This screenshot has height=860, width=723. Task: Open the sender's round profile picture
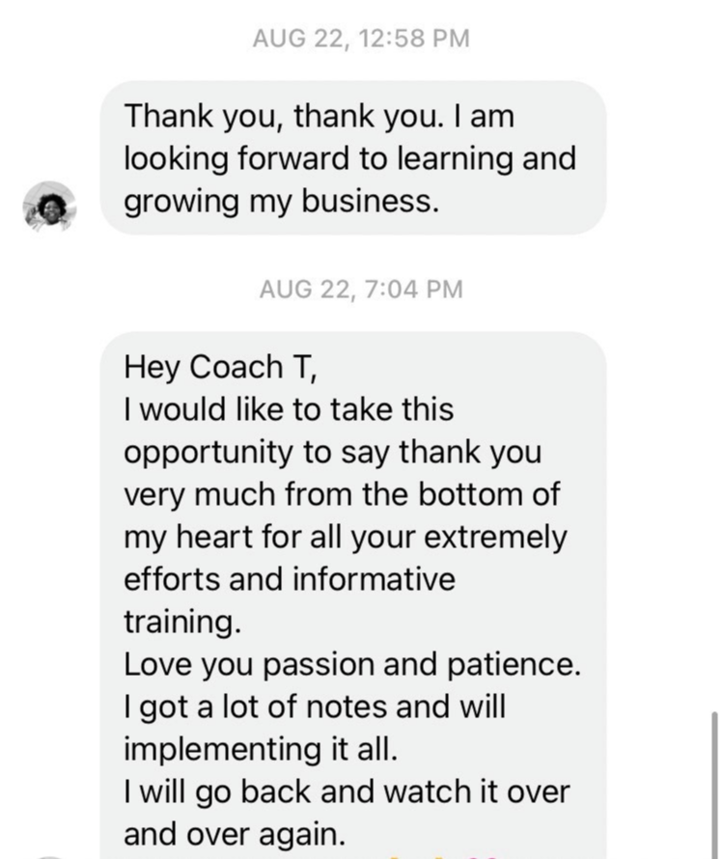pyautogui.click(x=50, y=207)
